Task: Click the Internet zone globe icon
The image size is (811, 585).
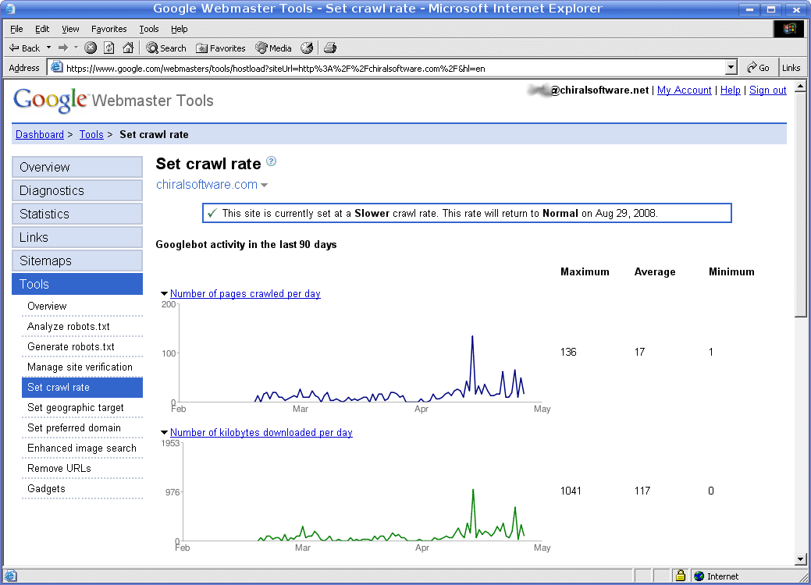Action: [699, 576]
